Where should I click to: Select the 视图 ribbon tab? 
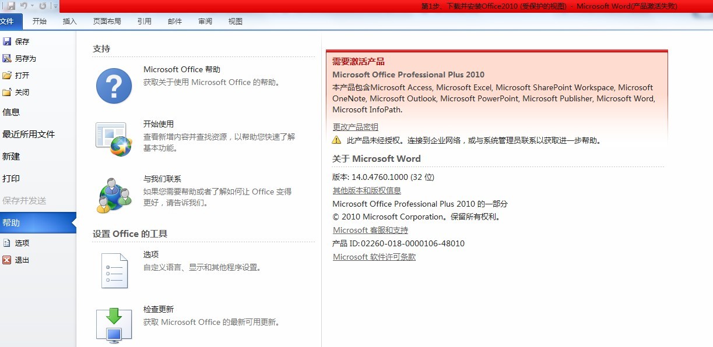click(x=235, y=21)
